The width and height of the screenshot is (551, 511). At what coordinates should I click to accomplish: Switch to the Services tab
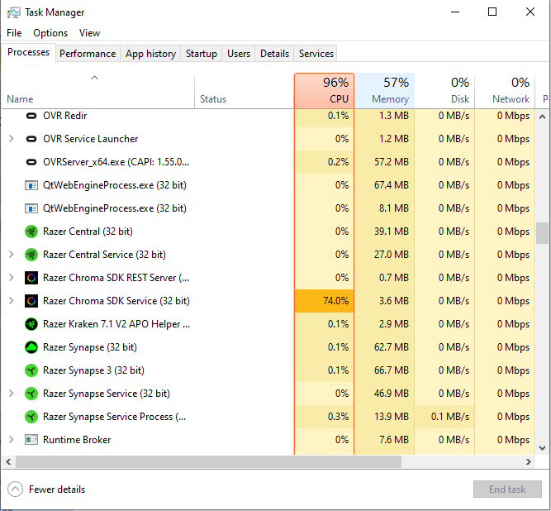(x=316, y=54)
